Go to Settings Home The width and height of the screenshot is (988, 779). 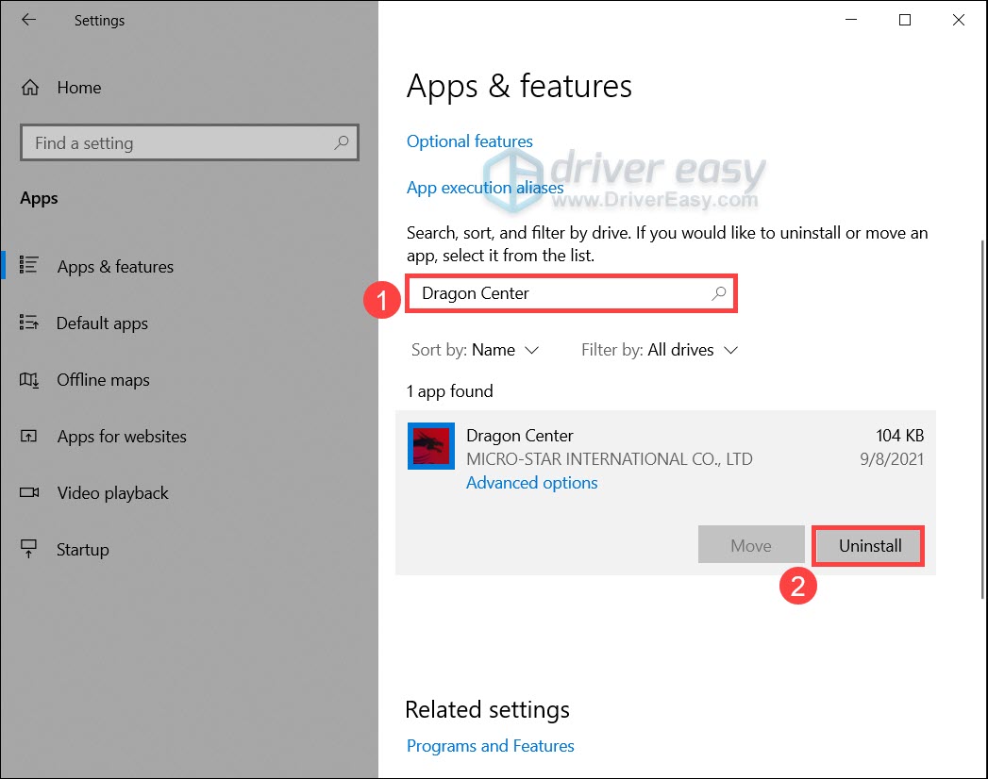(x=78, y=88)
